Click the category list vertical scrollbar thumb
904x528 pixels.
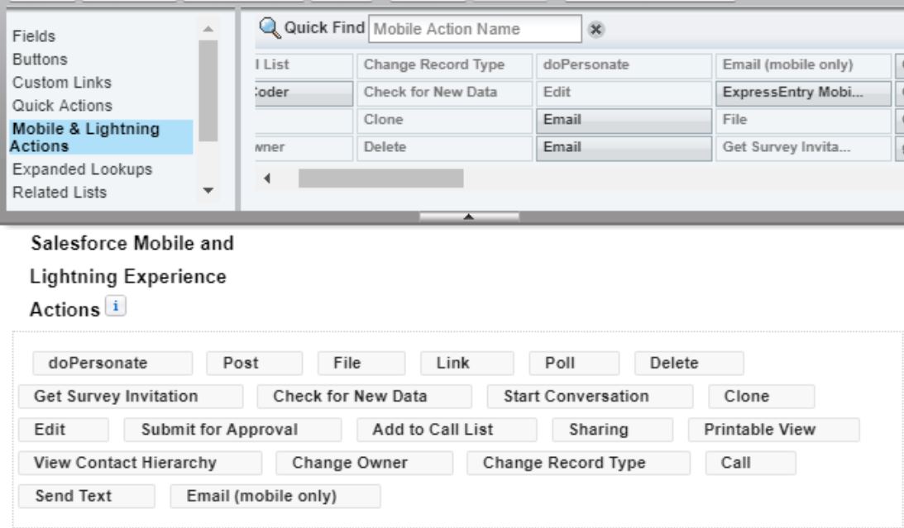(208, 90)
